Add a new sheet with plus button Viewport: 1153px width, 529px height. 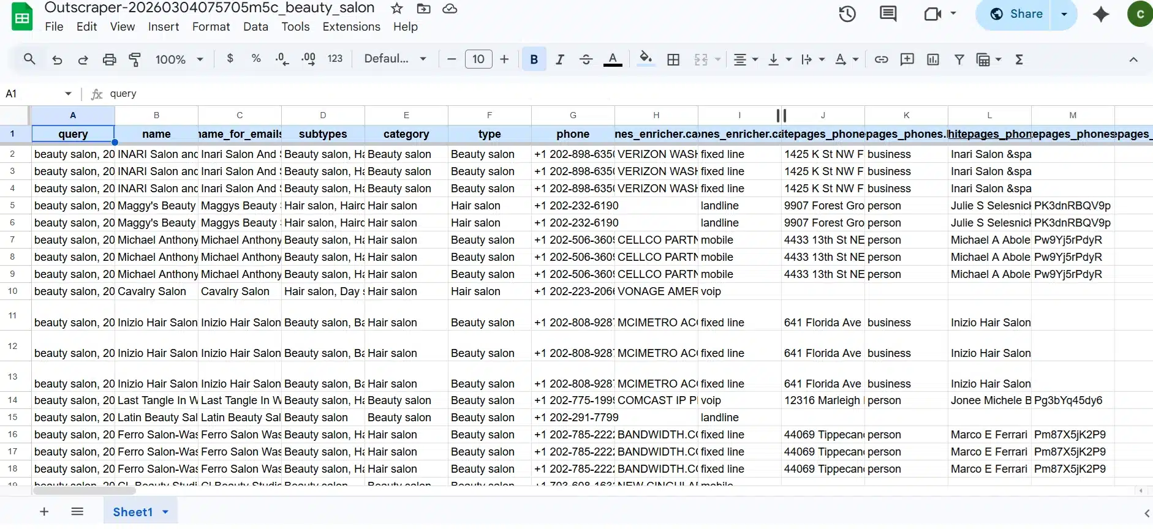coord(44,512)
